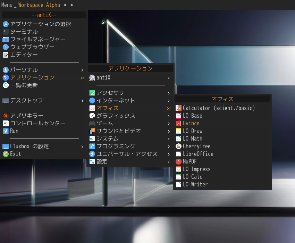Expand the パーソナル submenu arrow
The width and height of the screenshot is (295, 243).
click(82, 70)
